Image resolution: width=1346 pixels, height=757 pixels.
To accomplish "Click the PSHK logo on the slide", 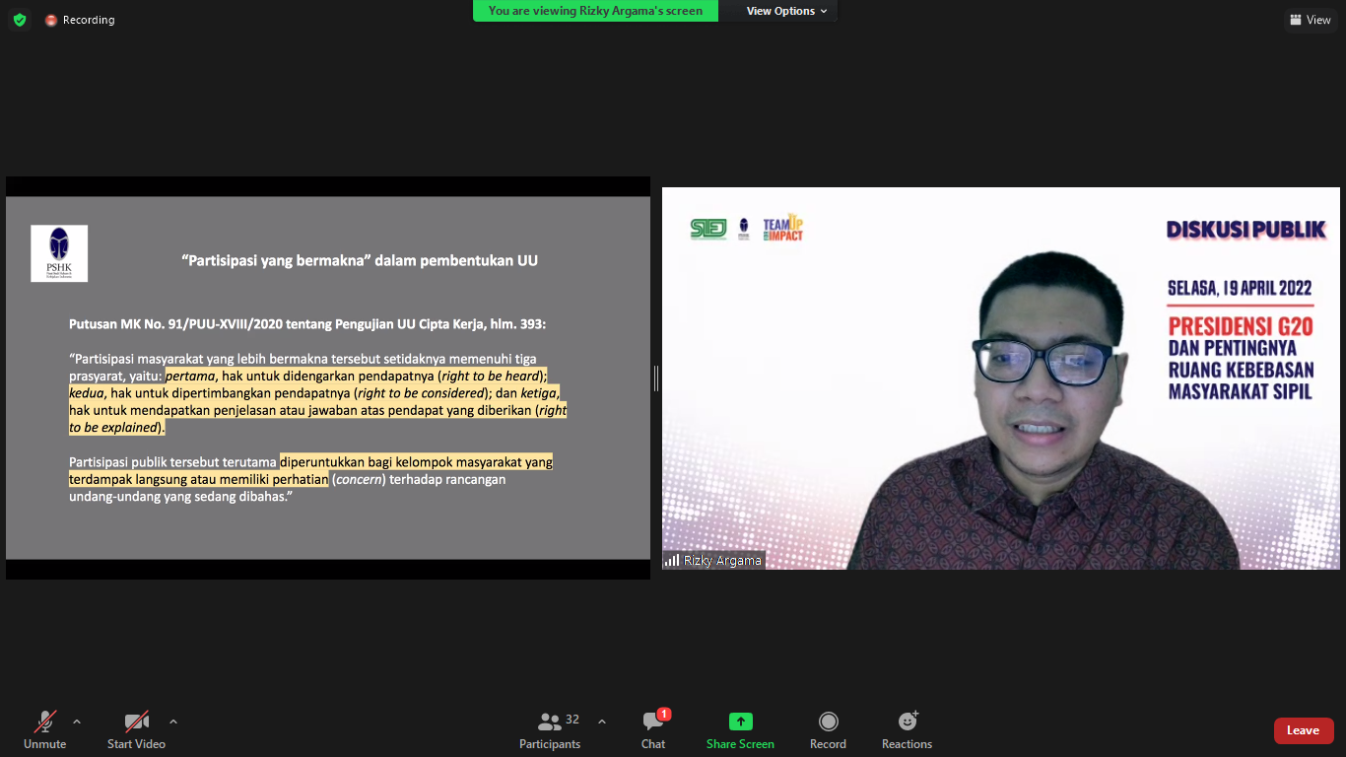I will click(x=59, y=253).
